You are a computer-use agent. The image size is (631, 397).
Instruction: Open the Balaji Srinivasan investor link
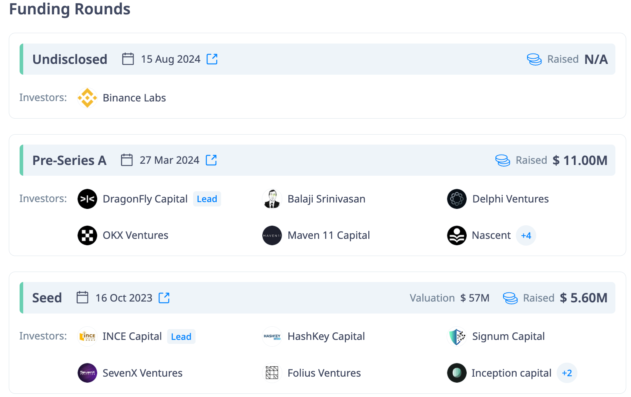click(326, 199)
